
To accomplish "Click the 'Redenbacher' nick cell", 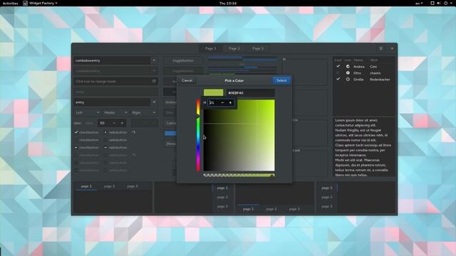I will (380, 79).
